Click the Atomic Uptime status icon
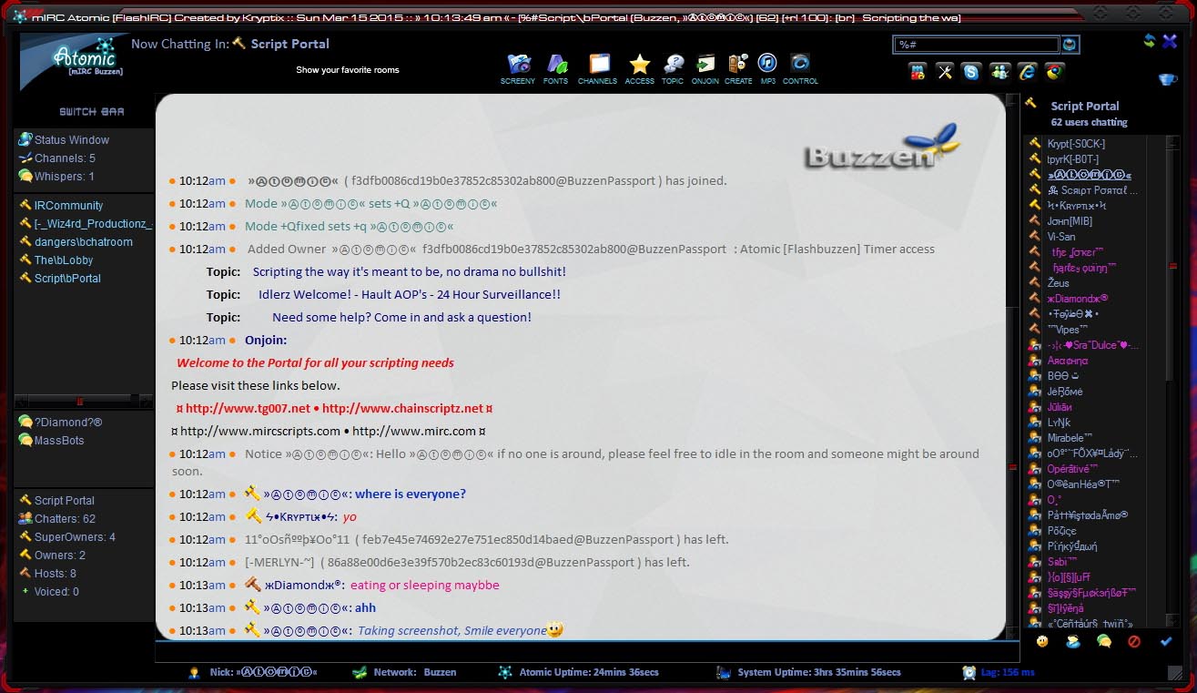 [x=505, y=672]
